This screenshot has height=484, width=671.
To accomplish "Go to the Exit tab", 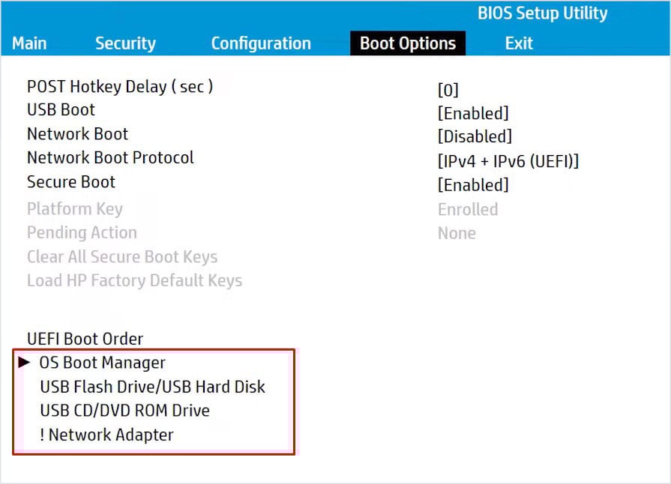I will [519, 43].
